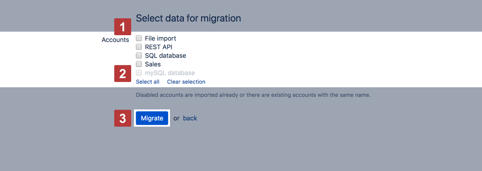Image resolution: width=482 pixels, height=171 pixels.
Task: Enable the REST API checkbox
Action: tap(139, 47)
